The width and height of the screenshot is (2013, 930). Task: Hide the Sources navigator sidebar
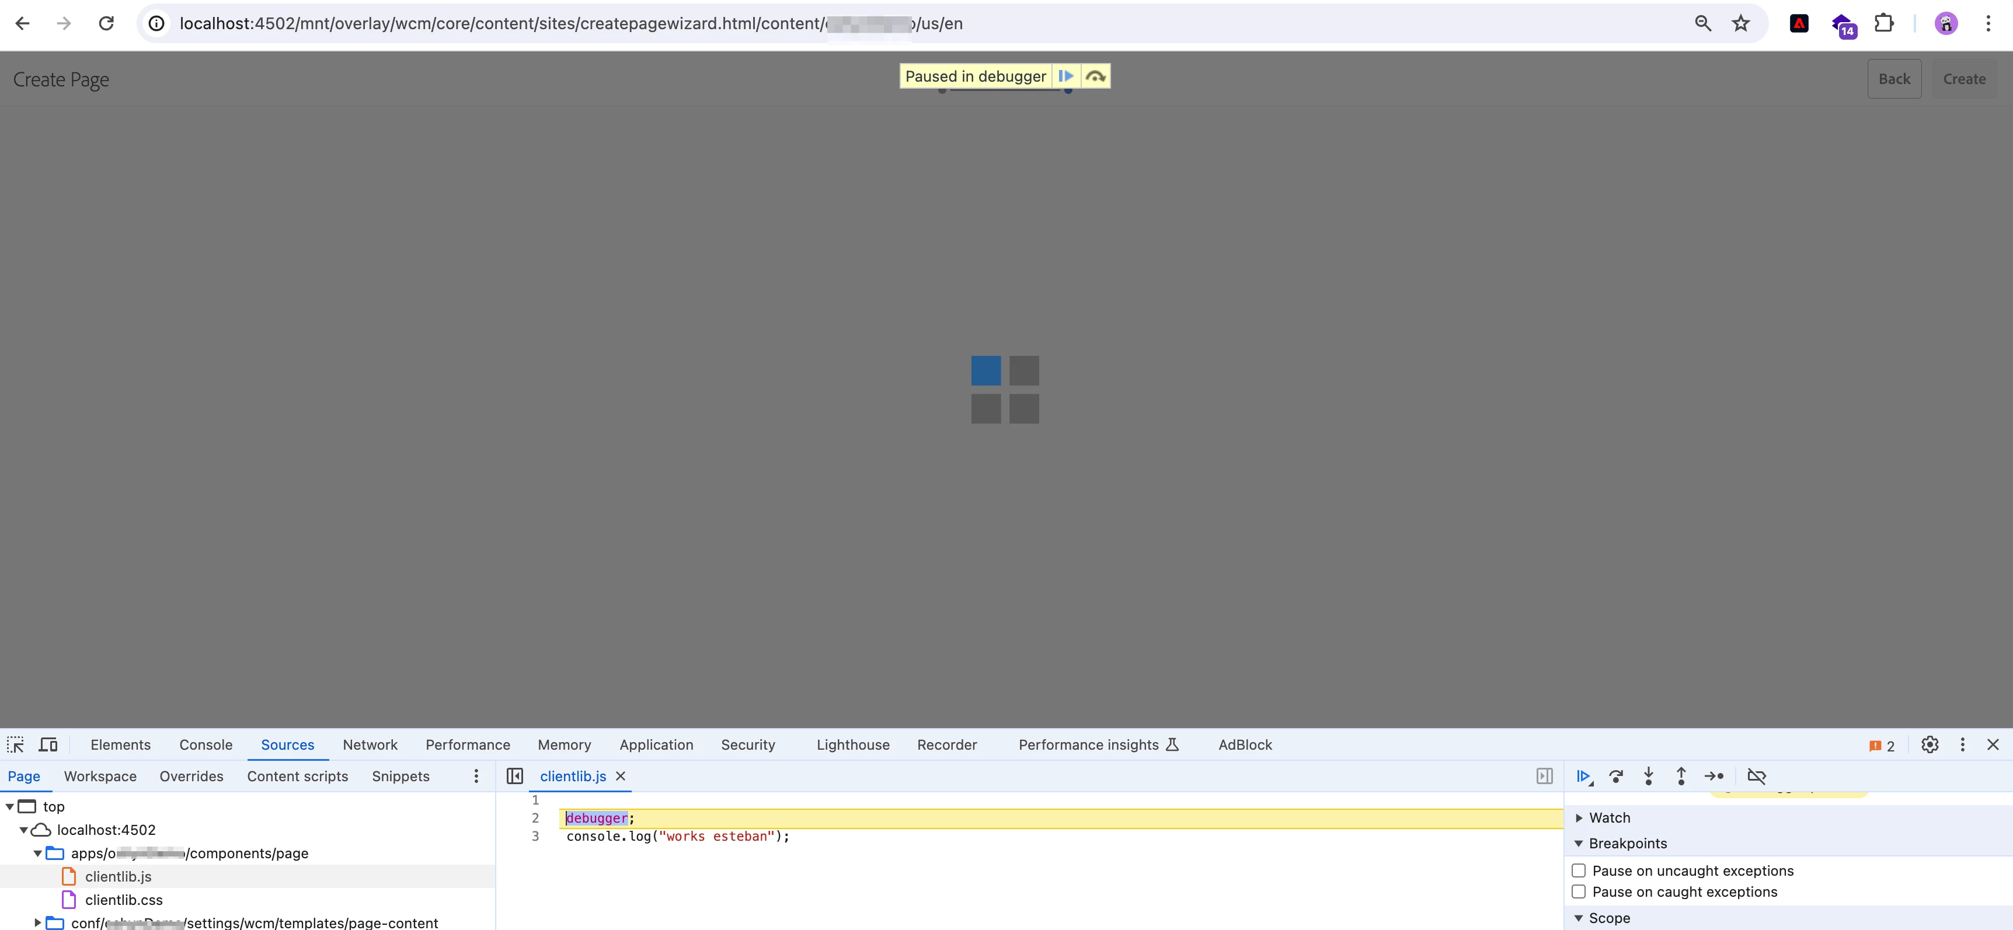514,776
